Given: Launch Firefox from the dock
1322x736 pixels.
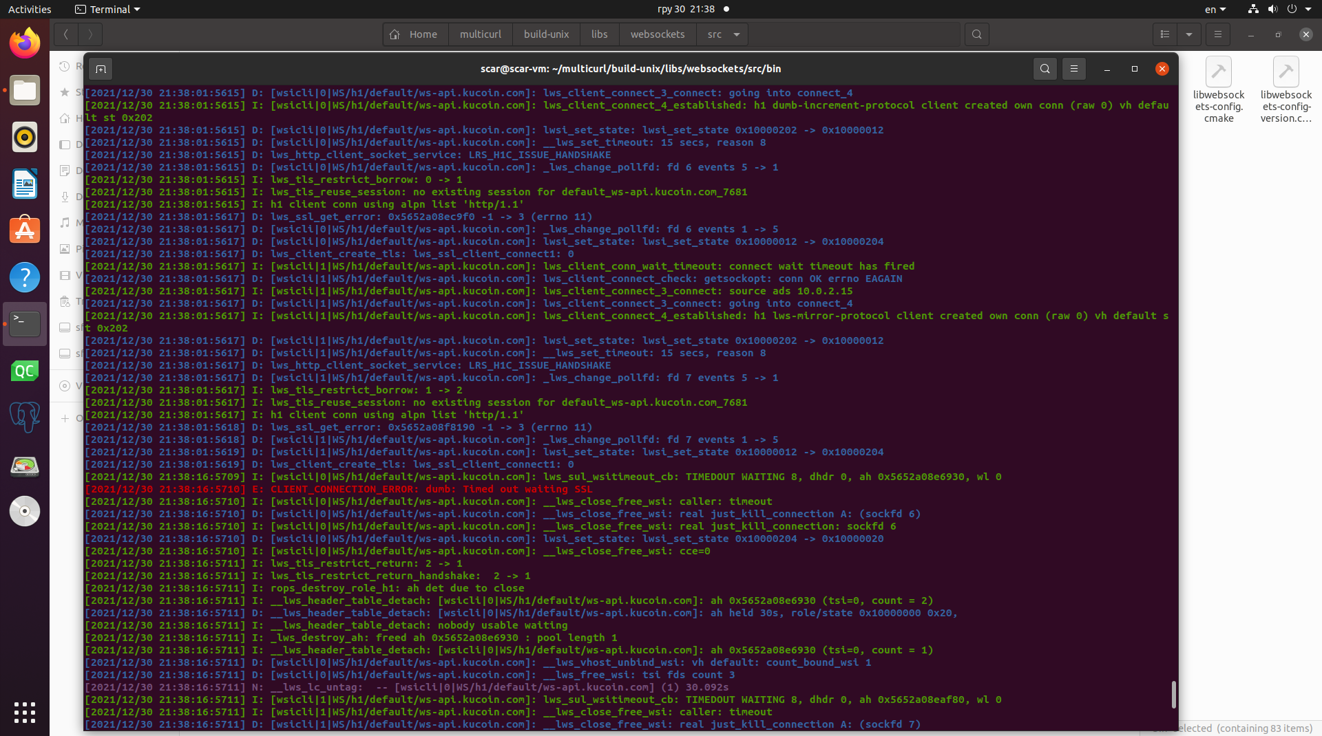Looking at the screenshot, I should (24, 42).
